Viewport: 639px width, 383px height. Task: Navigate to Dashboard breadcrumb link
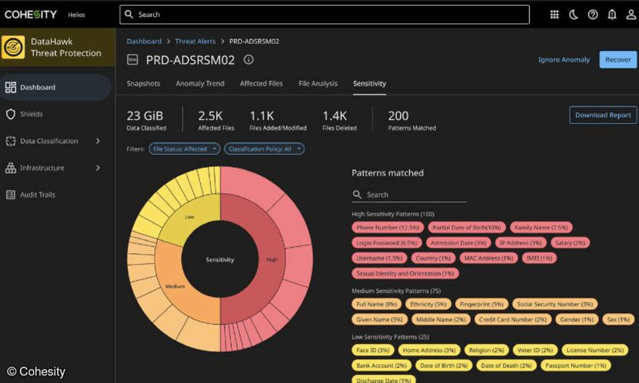(144, 41)
